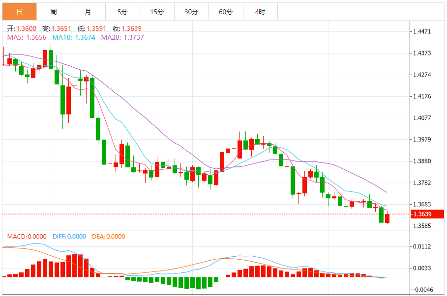Click the 0.0033 MACD axis label
The width and height of the screenshot is (447, 296).
[x=422, y=268]
